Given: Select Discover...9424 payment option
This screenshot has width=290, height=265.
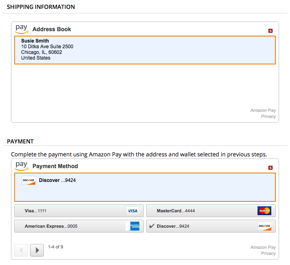Looking at the screenshot, I should (211, 226).
